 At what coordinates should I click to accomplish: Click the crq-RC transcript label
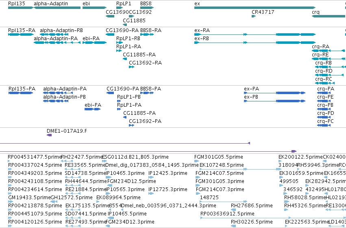(x=324, y=79)
